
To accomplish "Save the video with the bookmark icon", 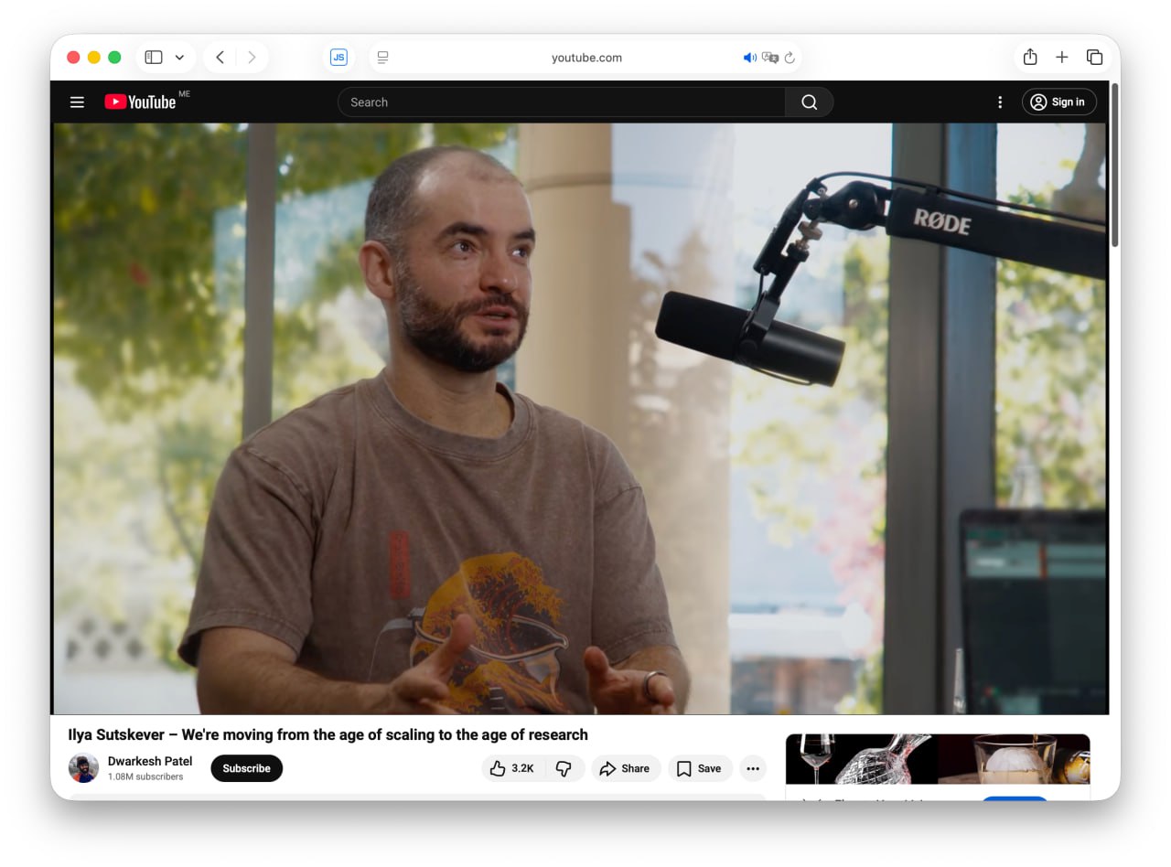I will (x=700, y=768).
